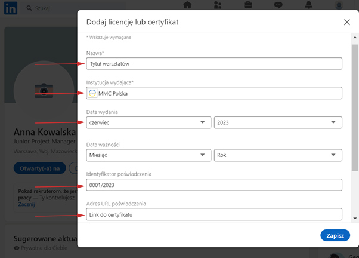This screenshot has height=258, width=359.
Task: Open the Messaging chat bubble icon
Action: [278, 5]
